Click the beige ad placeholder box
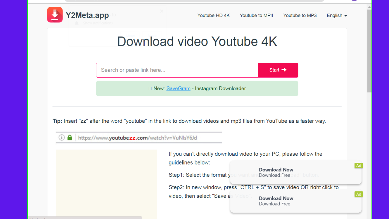 coord(106,184)
